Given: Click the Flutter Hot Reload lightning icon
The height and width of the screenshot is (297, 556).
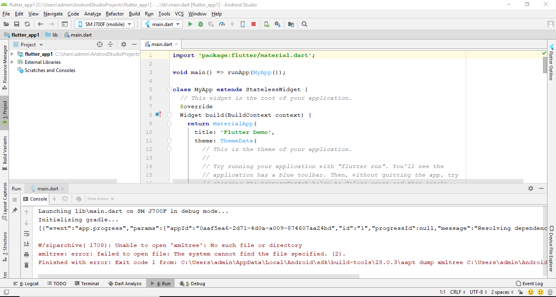Looking at the screenshot, I should click(x=232, y=24).
